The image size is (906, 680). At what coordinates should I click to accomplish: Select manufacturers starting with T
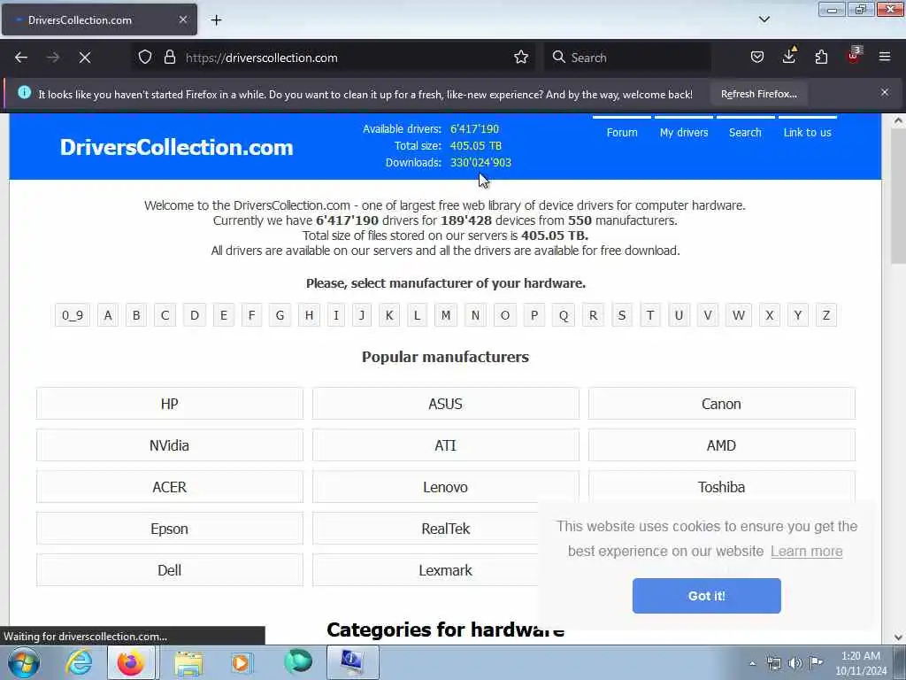(650, 315)
